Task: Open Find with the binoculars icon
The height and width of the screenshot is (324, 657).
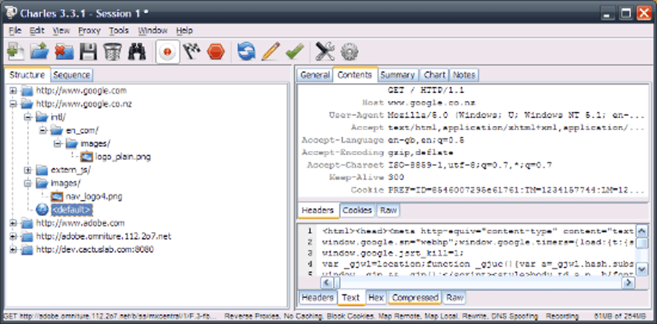Action: point(137,52)
